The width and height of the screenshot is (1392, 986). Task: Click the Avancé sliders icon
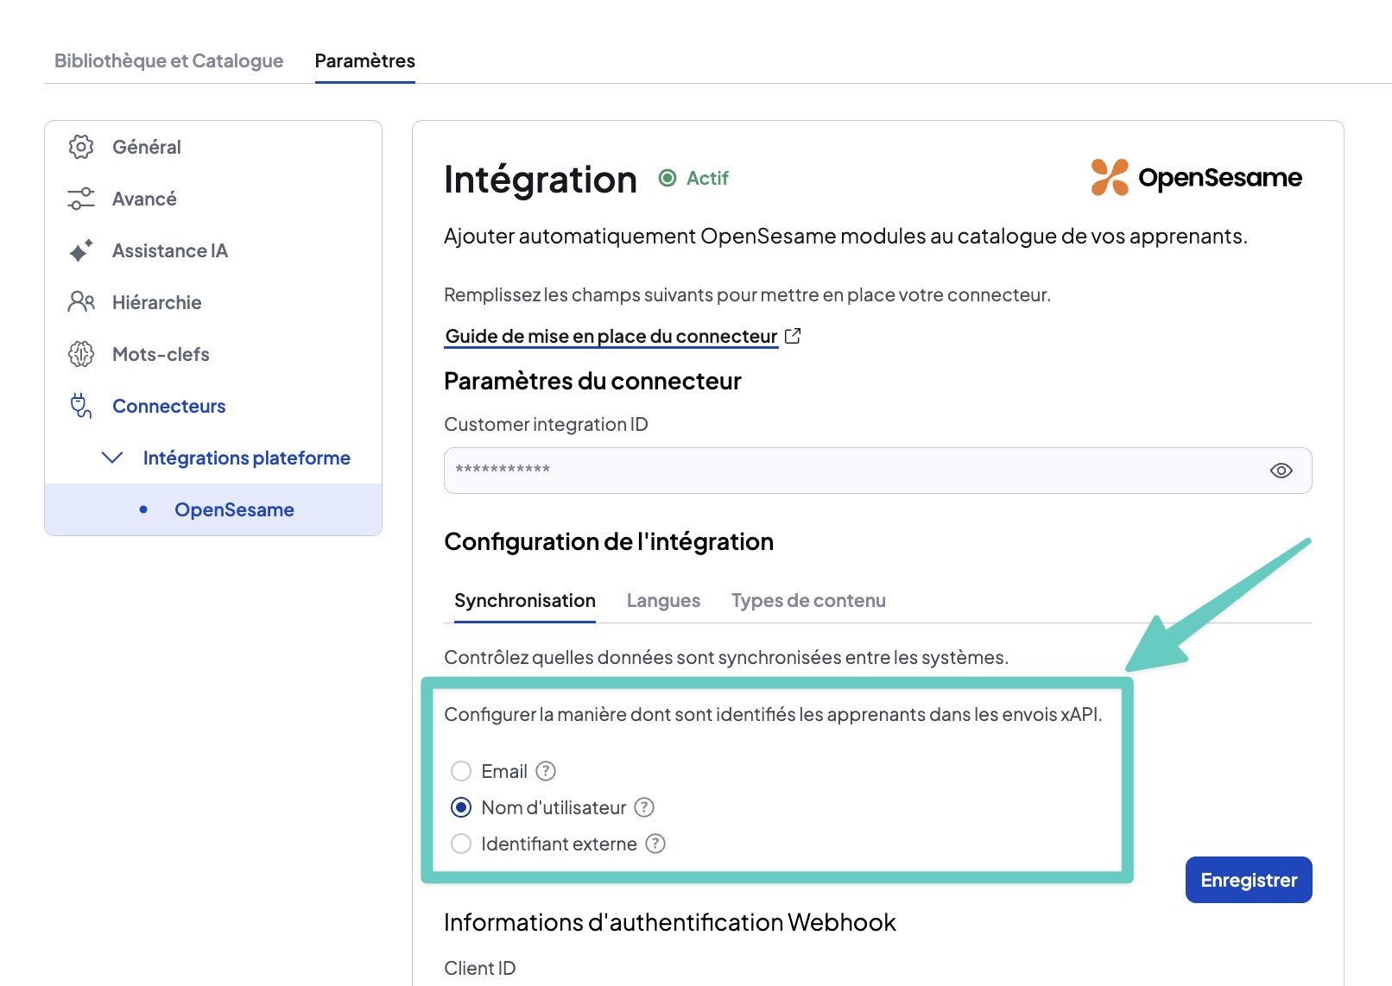(81, 199)
